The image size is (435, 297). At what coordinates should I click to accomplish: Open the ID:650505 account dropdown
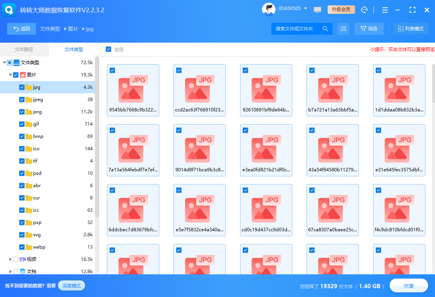click(306, 8)
